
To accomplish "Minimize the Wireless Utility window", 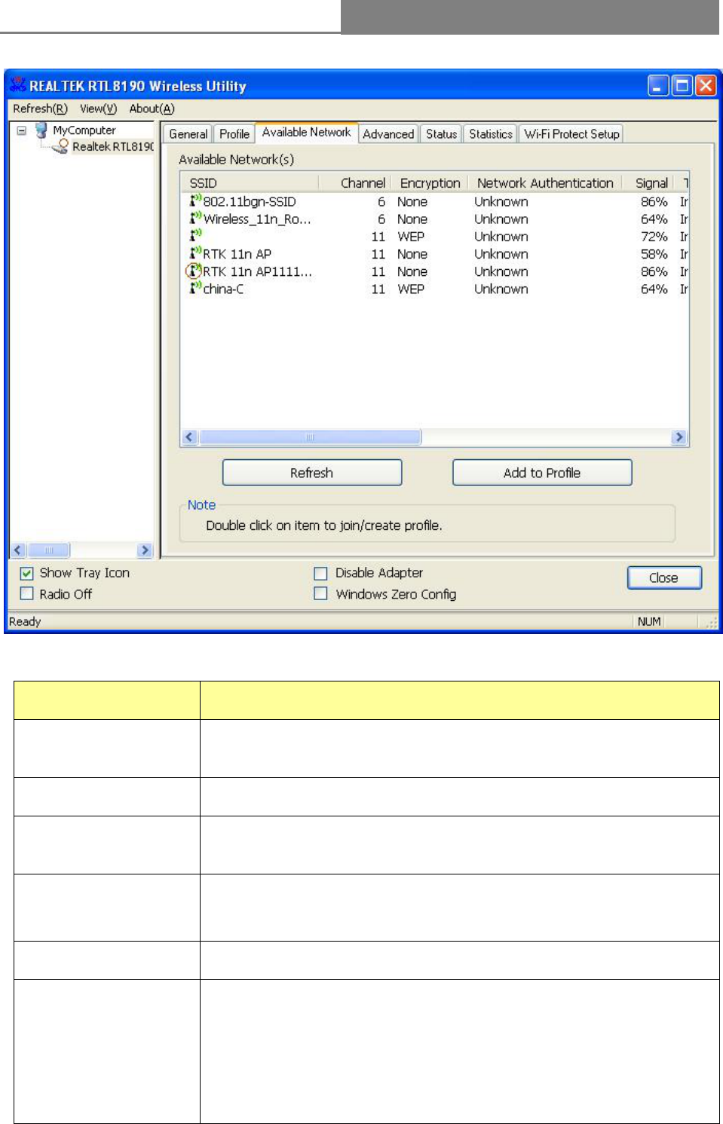I will 658,85.
